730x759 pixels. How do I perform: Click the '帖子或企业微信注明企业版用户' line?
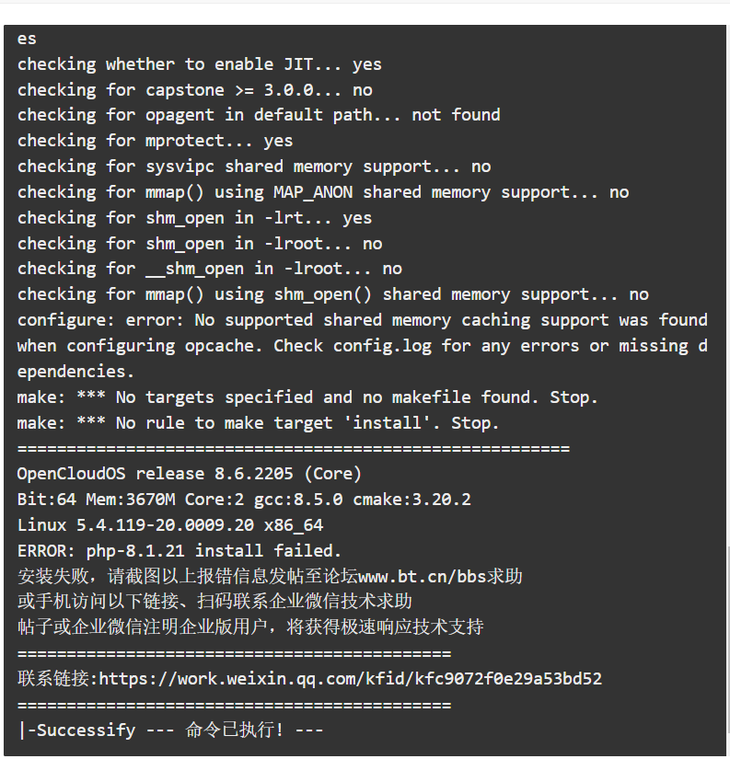coord(250,627)
